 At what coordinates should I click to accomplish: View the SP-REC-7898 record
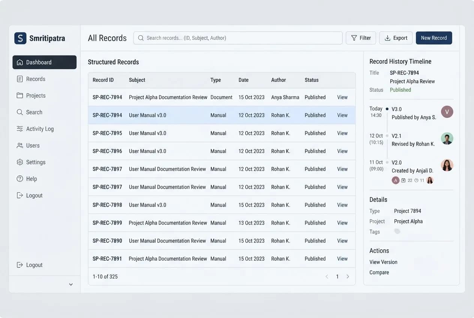[x=342, y=205]
